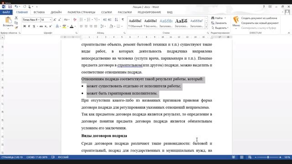Expand the styles gallery with More arrow
The height and width of the screenshot is (164, 292).
(x=206, y=27)
